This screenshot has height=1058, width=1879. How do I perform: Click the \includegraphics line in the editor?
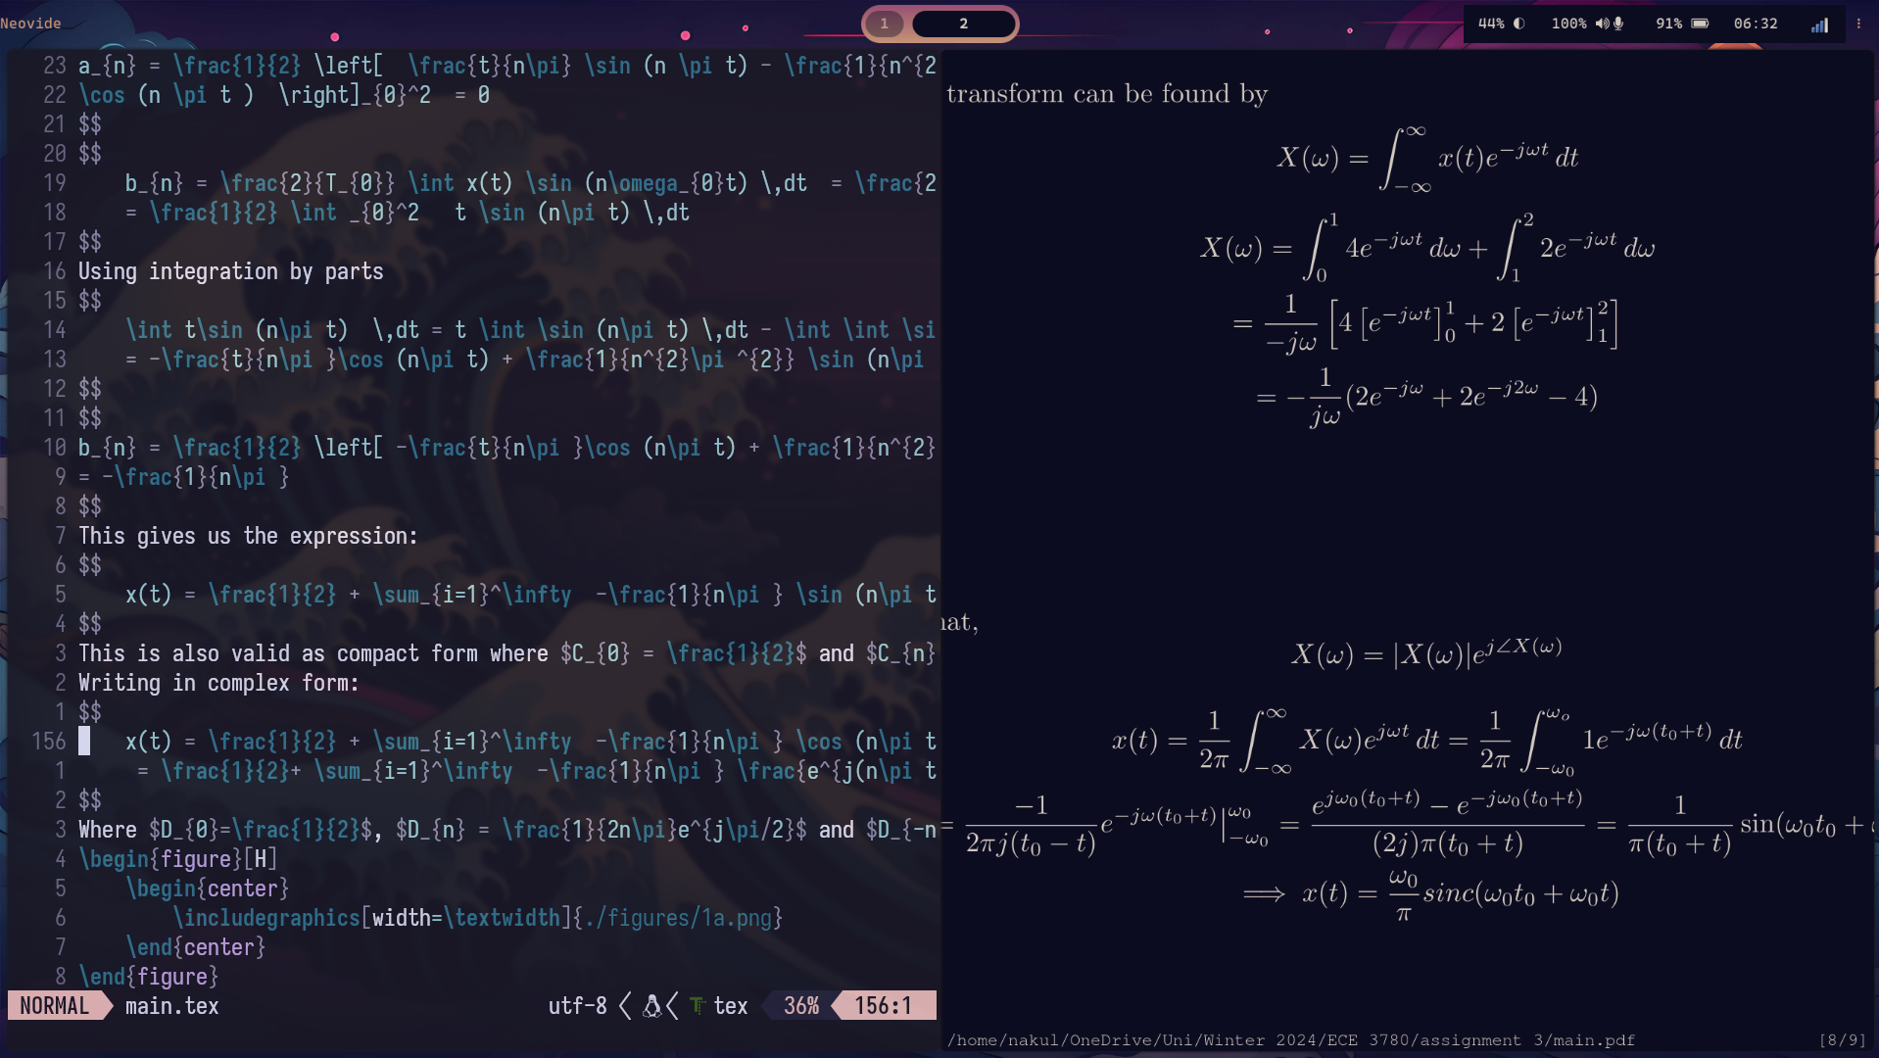(478, 918)
